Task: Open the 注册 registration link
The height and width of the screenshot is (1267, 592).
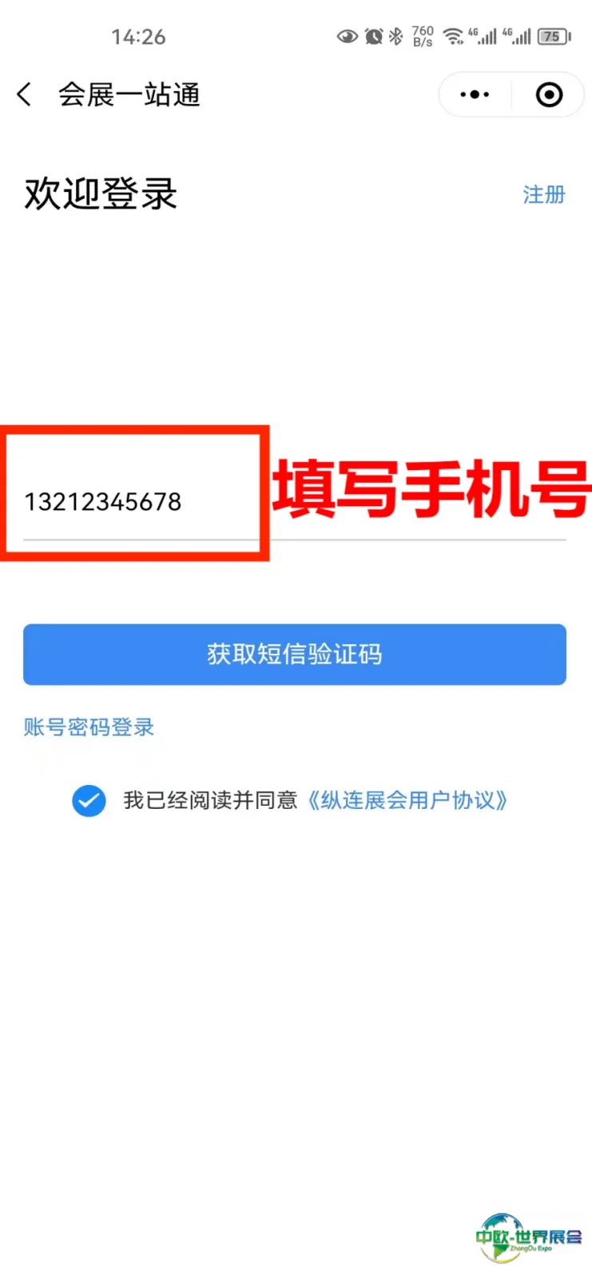Action: pos(544,194)
